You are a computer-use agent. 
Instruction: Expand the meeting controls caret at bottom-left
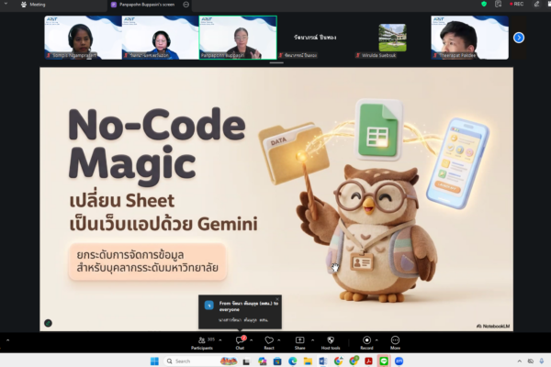7,340
